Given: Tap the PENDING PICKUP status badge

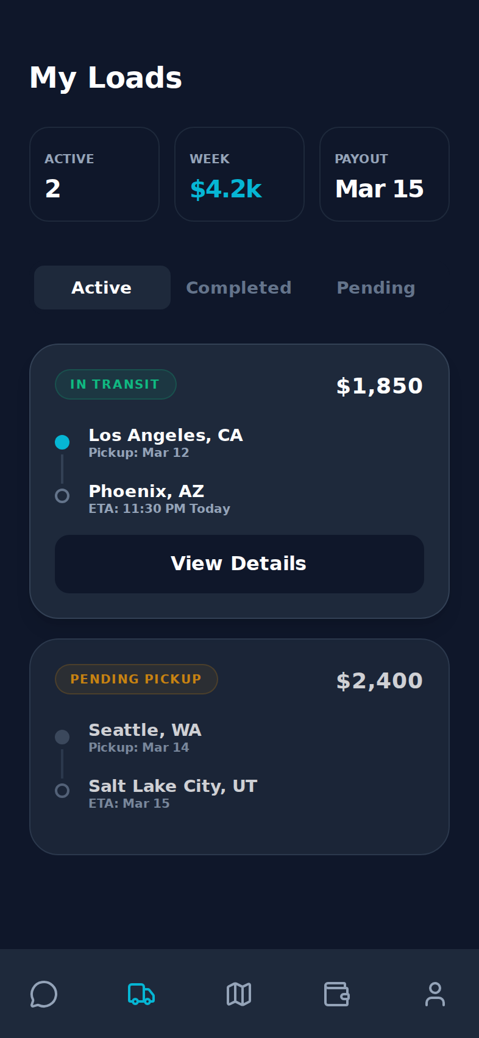Looking at the screenshot, I should 136,679.
